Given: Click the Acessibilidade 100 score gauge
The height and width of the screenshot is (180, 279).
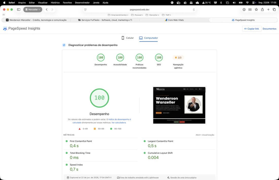Looking at the screenshot, I should point(120,58).
